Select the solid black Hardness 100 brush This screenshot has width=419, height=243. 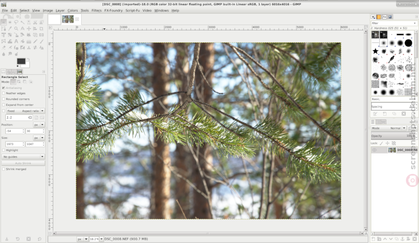(408, 43)
